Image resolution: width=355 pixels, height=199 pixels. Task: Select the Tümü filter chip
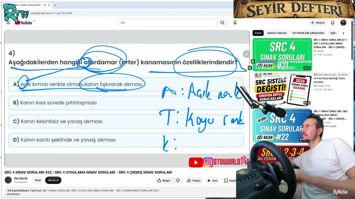coord(258,33)
